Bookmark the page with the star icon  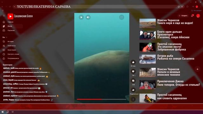pyautogui.click(x=182, y=7)
